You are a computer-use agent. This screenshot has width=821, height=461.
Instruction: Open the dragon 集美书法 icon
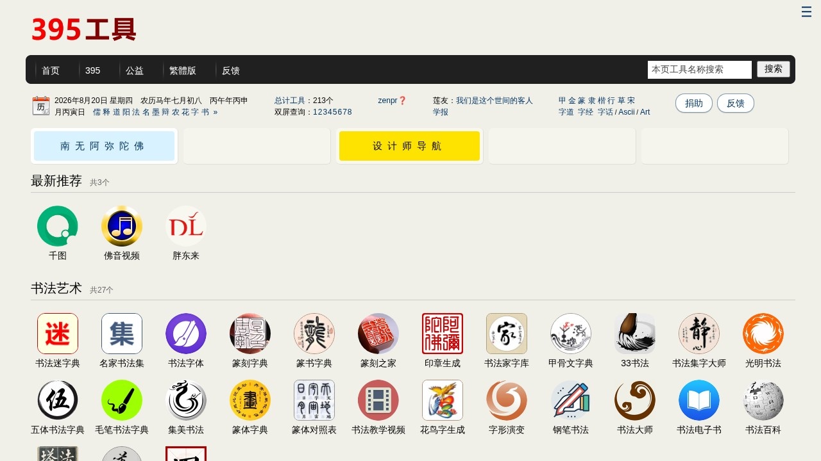[186, 400]
